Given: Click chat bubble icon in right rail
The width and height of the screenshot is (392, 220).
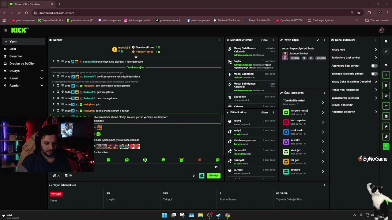Looking at the screenshot, I should click(x=386, y=96).
